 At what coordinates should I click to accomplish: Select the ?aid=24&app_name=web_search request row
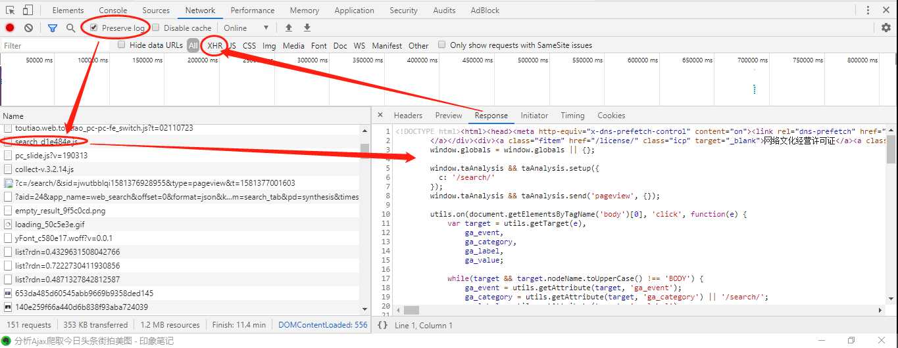coord(180,197)
